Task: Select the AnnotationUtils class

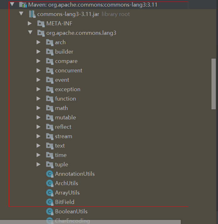Action: pyautogui.click(x=75, y=174)
